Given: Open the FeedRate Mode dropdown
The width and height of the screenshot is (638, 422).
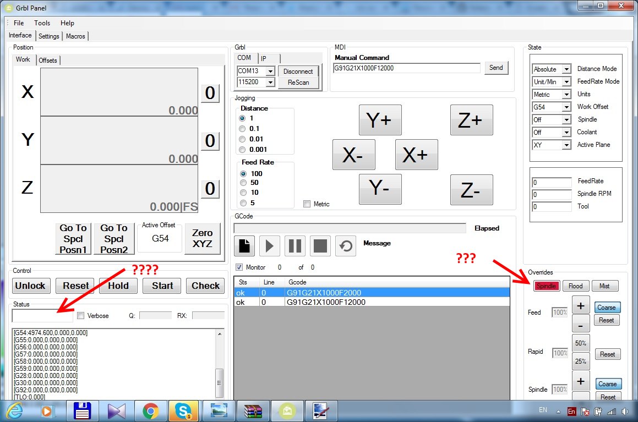Looking at the screenshot, I should click(566, 82).
